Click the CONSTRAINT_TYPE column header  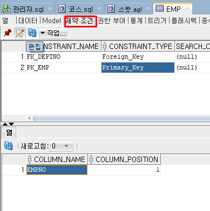point(138,46)
